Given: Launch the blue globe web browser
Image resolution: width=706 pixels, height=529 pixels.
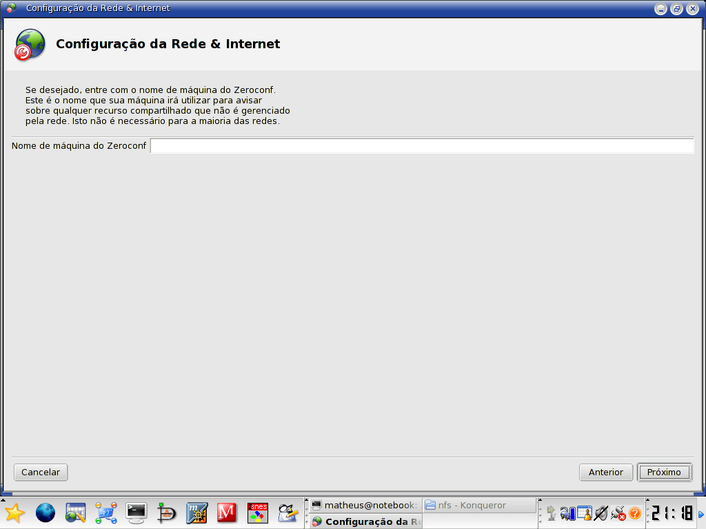Looking at the screenshot, I should coord(46,512).
